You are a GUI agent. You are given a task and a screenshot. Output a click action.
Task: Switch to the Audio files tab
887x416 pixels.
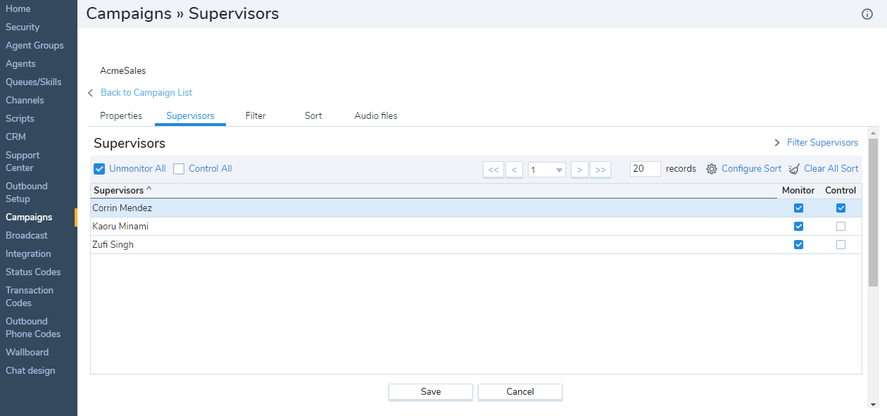click(376, 116)
